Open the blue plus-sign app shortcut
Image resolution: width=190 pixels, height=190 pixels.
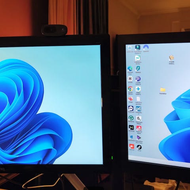[138, 89]
